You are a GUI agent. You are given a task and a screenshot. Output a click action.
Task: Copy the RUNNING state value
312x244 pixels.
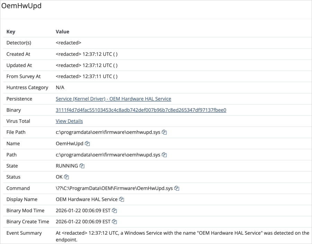(82, 166)
